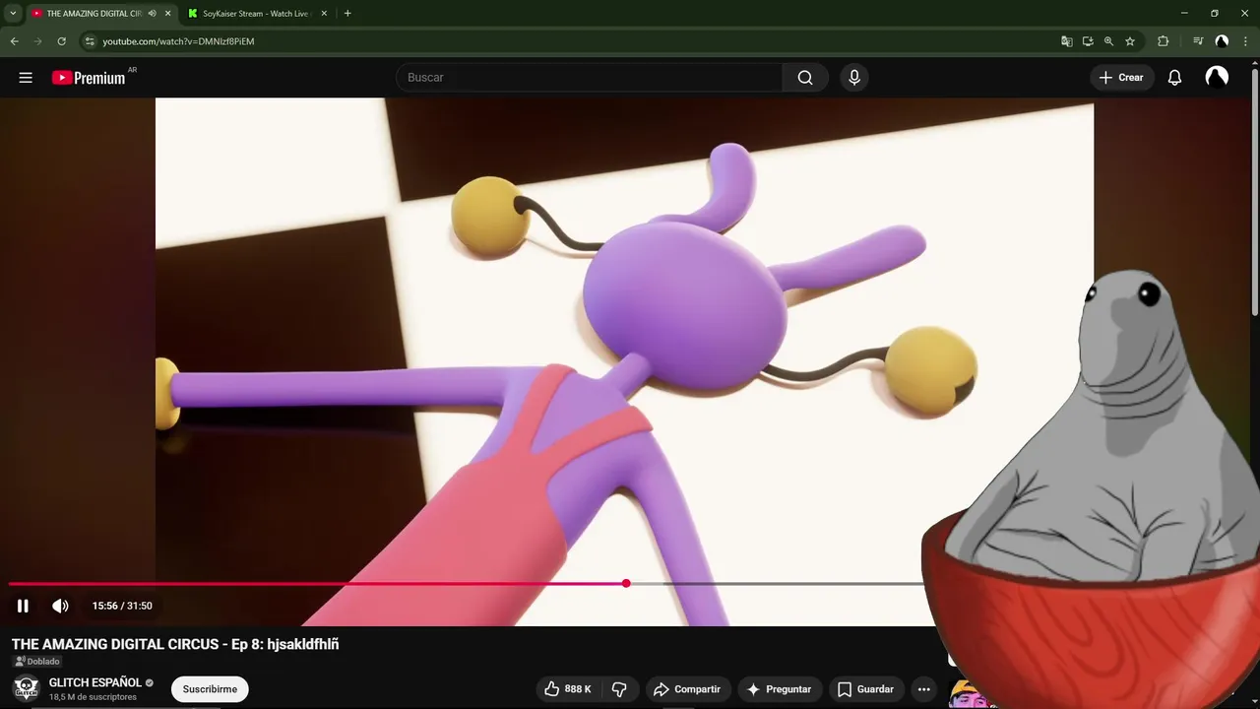
Task: Go back in browser history
Action: 15,41
